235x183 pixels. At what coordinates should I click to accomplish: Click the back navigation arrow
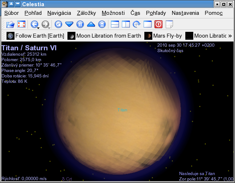(x=34, y=25)
